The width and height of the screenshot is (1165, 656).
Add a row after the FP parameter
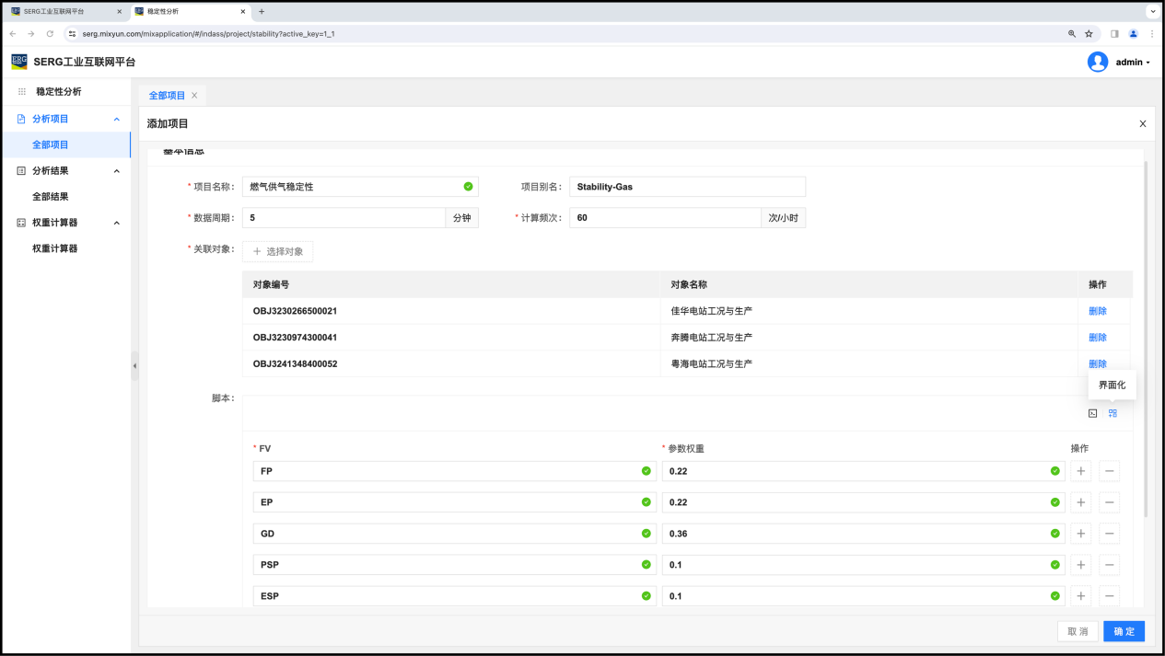1081,471
